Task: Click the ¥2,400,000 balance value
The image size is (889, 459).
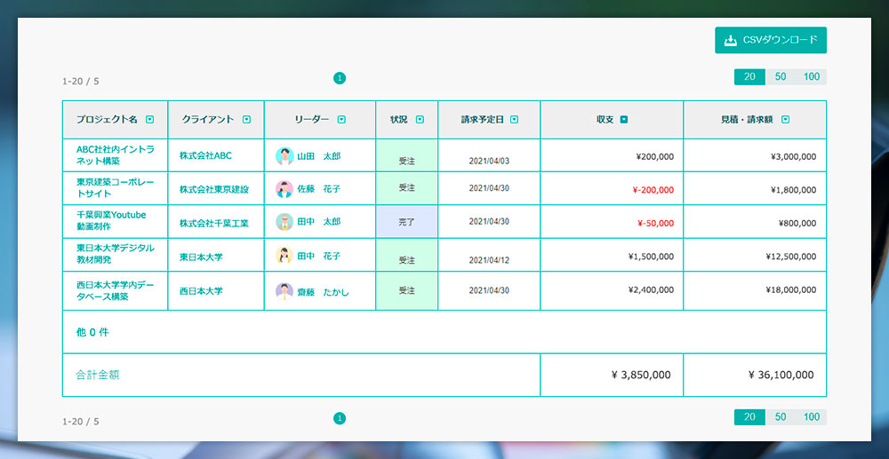Action: pyautogui.click(x=652, y=289)
